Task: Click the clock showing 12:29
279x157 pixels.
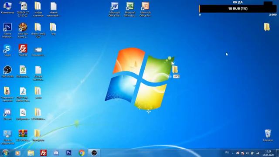Action: [268, 153]
